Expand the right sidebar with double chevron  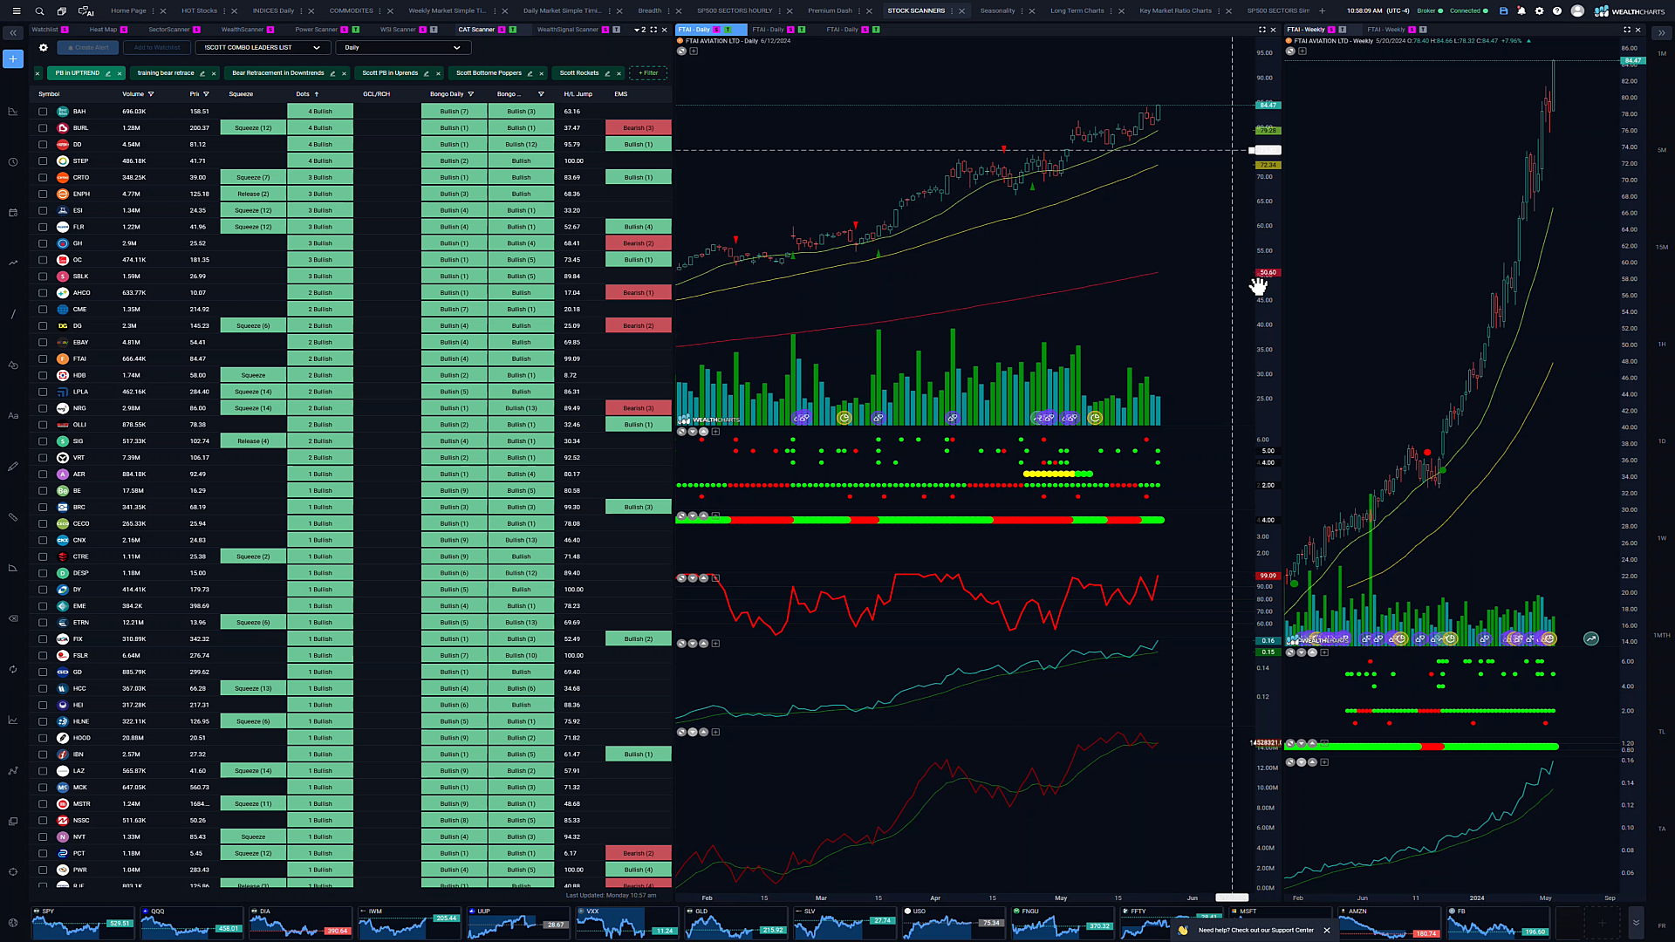pos(1661,33)
